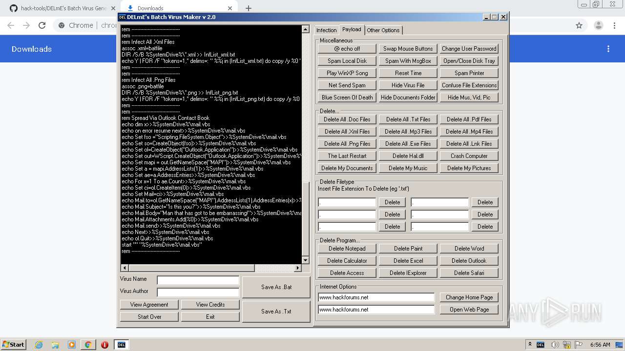The width and height of the screenshot is (625, 351).
Task: Click View Agreement button
Action: tap(149, 305)
